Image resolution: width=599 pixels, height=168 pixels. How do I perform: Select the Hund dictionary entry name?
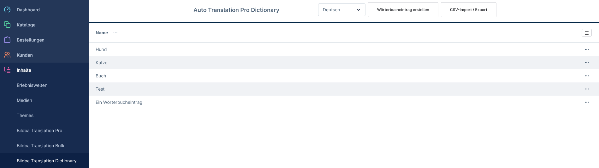click(x=101, y=49)
